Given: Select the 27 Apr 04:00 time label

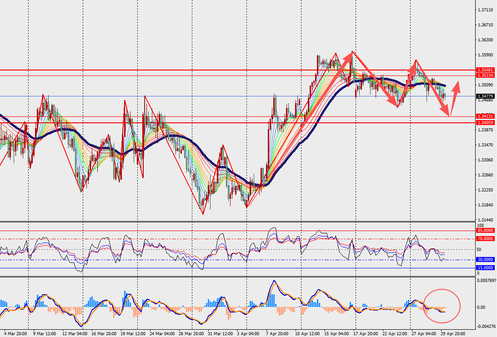Looking at the screenshot, I should 423,334.
